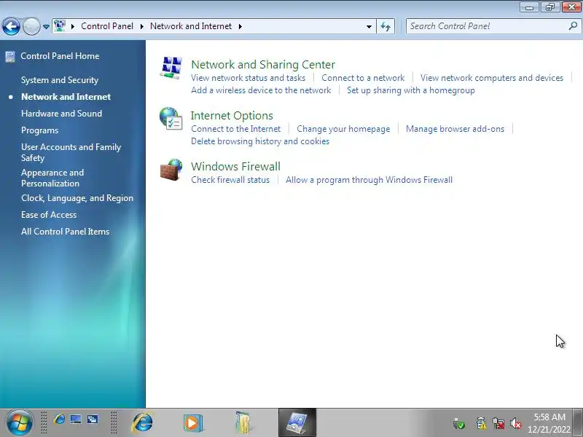The image size is (583, 437).
Task: Open Windows Media Player from taskbar
Action: pyautogui.click(x=193, y=422)
